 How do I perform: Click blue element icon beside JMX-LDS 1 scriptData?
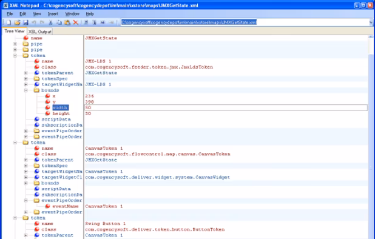click(x=37, y=119)
